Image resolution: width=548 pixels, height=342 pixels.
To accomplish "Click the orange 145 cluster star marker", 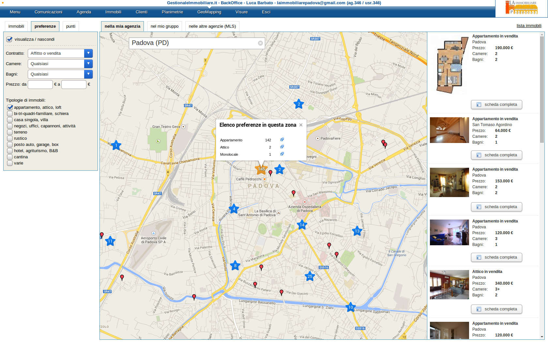I will pos(261,169).
